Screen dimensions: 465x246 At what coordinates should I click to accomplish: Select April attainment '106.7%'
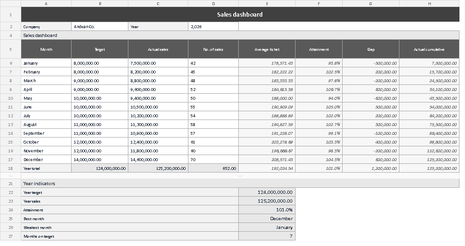tap(319, 89)
